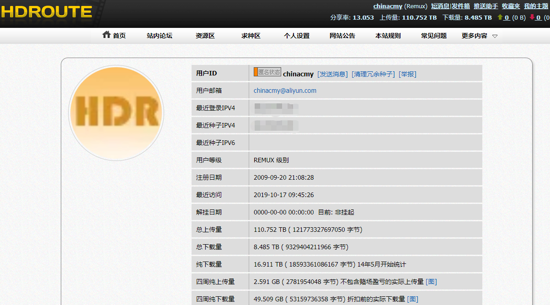Viewport: 550px width, 305px height.
Task: Click the chinacmy@aliyun.com email link
Action: [x=285, y=91]
